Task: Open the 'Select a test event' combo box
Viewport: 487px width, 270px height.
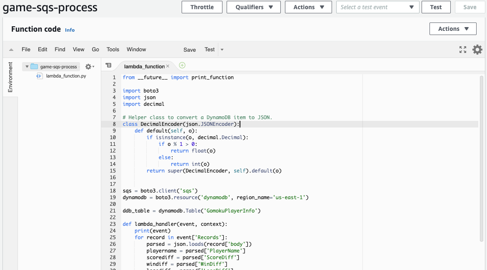Action: tap(378, 7)
